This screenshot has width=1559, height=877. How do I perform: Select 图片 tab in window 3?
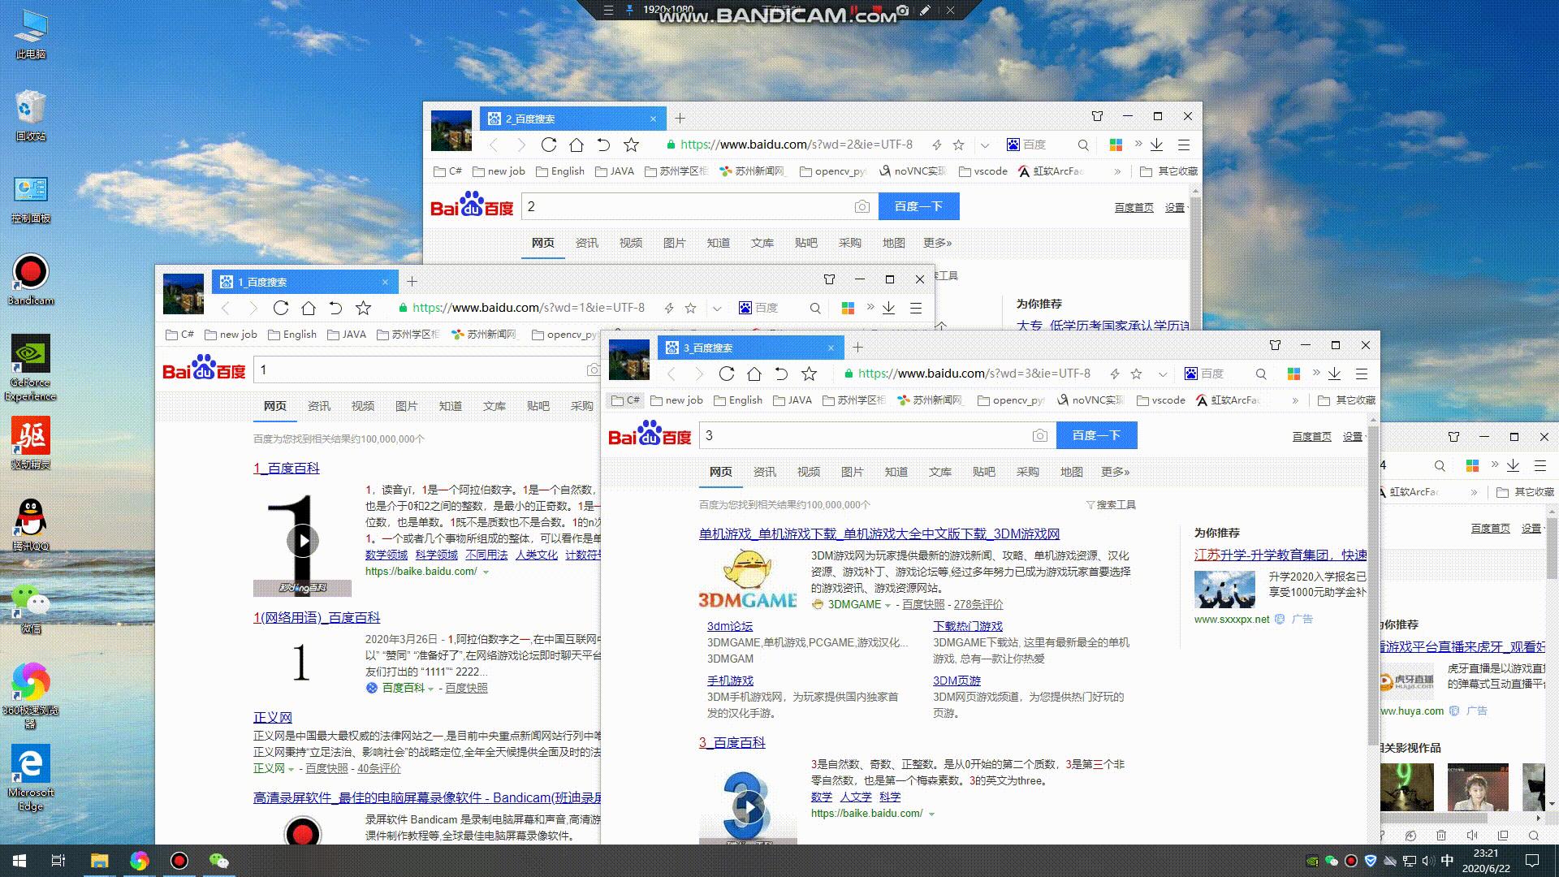pyautogui.click(x=852, y=472)
